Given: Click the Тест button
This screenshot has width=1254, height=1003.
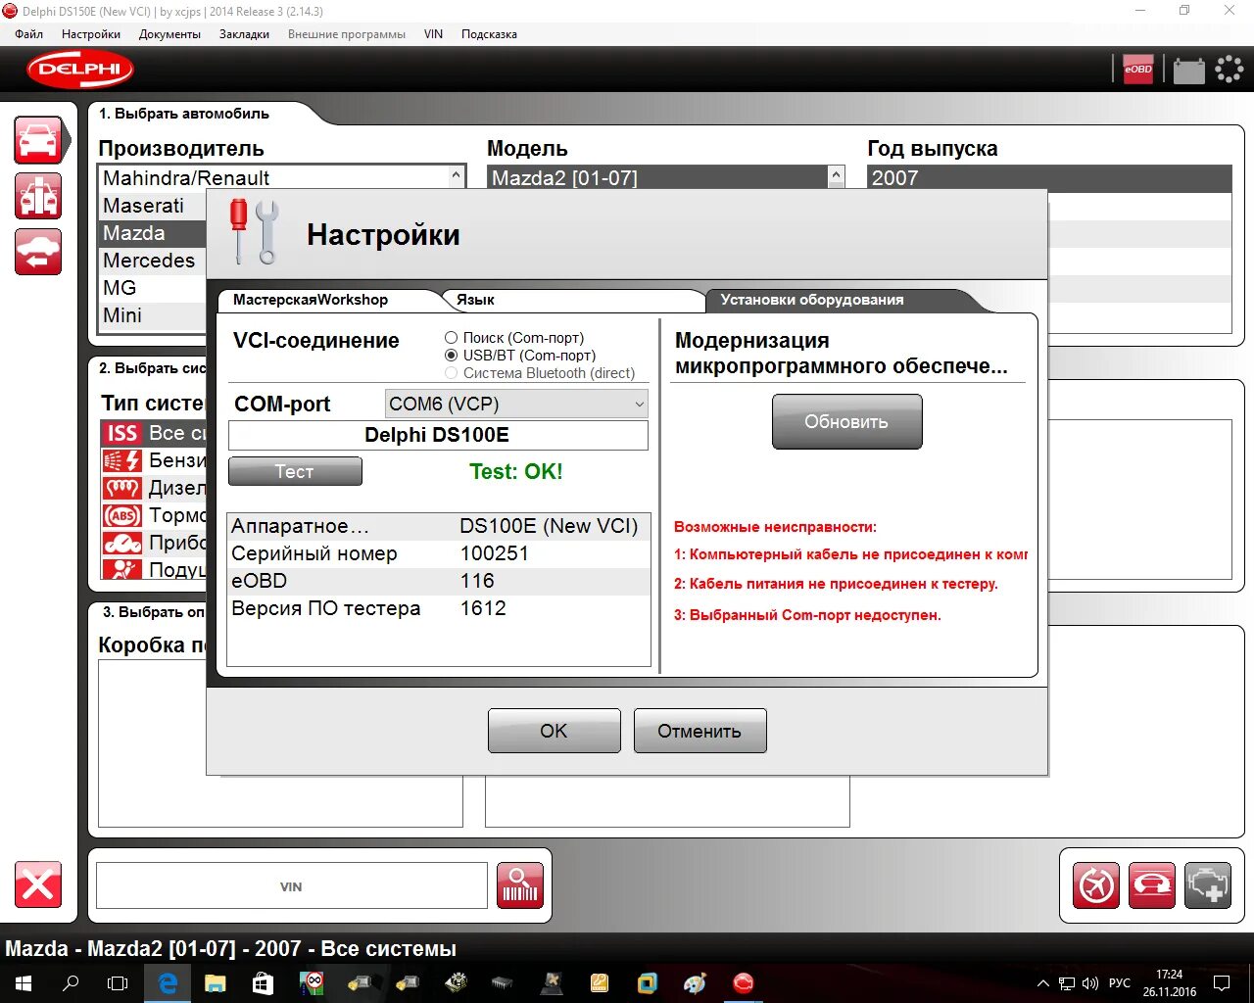Looking at the screenshot, I should (295, 472).
